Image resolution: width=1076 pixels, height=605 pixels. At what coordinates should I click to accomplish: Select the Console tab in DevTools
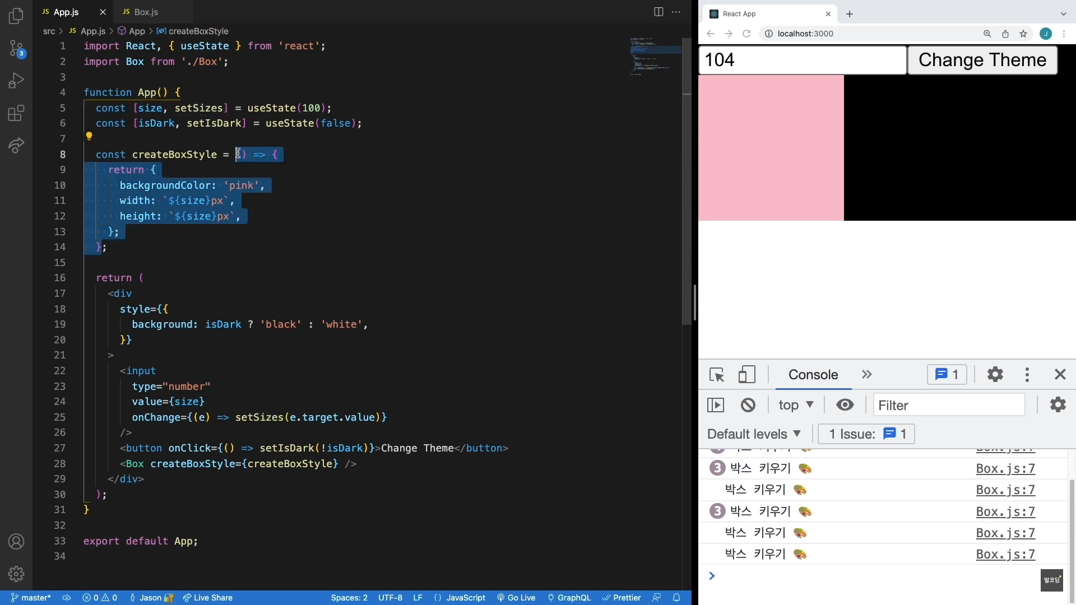813,375
